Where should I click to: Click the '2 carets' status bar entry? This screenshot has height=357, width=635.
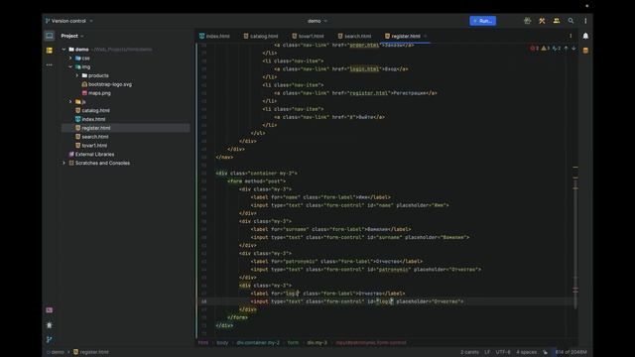point(469,352)
